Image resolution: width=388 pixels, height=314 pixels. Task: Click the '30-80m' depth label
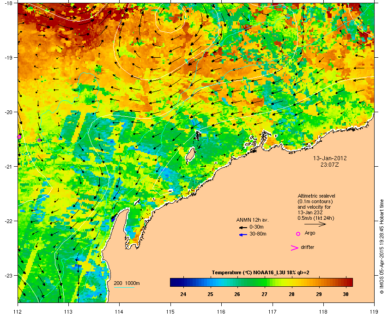click(258, 234)
